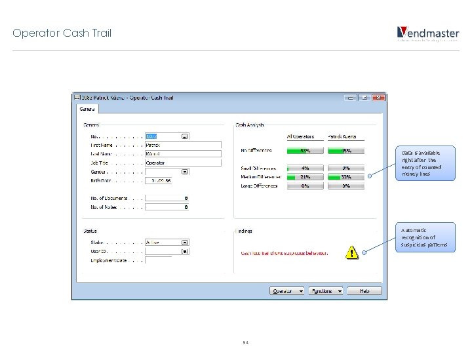Minimize the Operator Cash Trail window
The width and height of the screenshot is (472, 354).
tap(350, 98)
